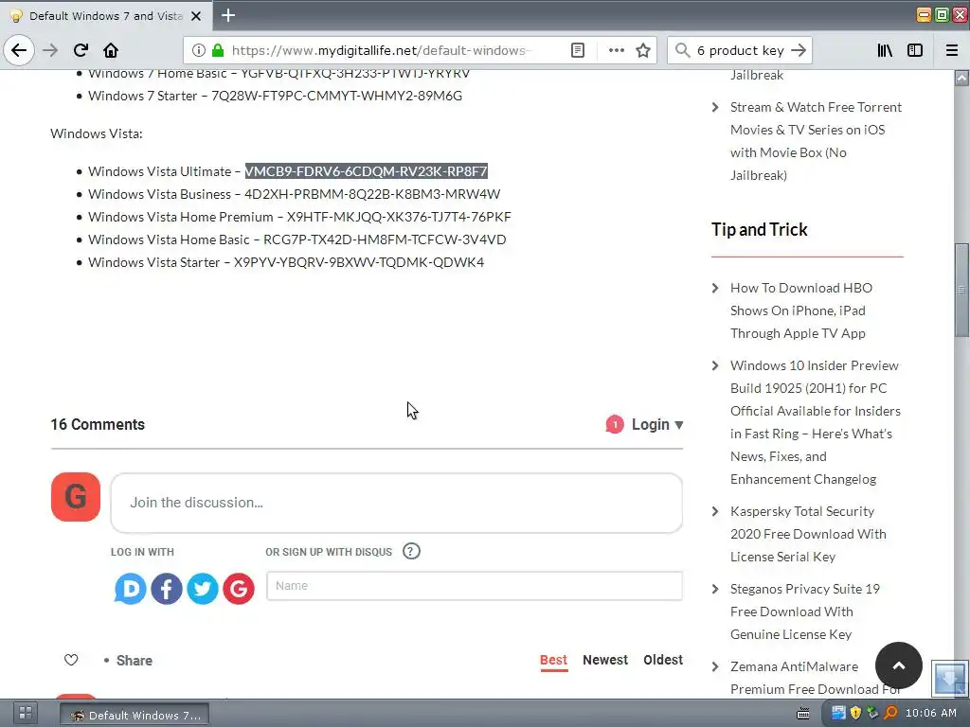Recommend discussion with the heart icon
Screen dimensions: 970x727
(x=71, y=660)
